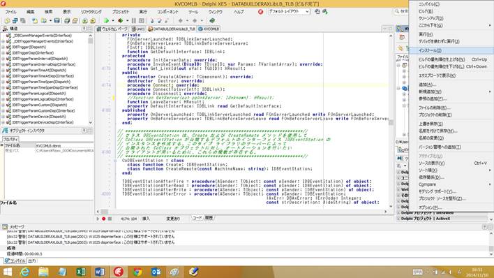
Task: Click the Remove file from project icon
Action: [93, 20]
